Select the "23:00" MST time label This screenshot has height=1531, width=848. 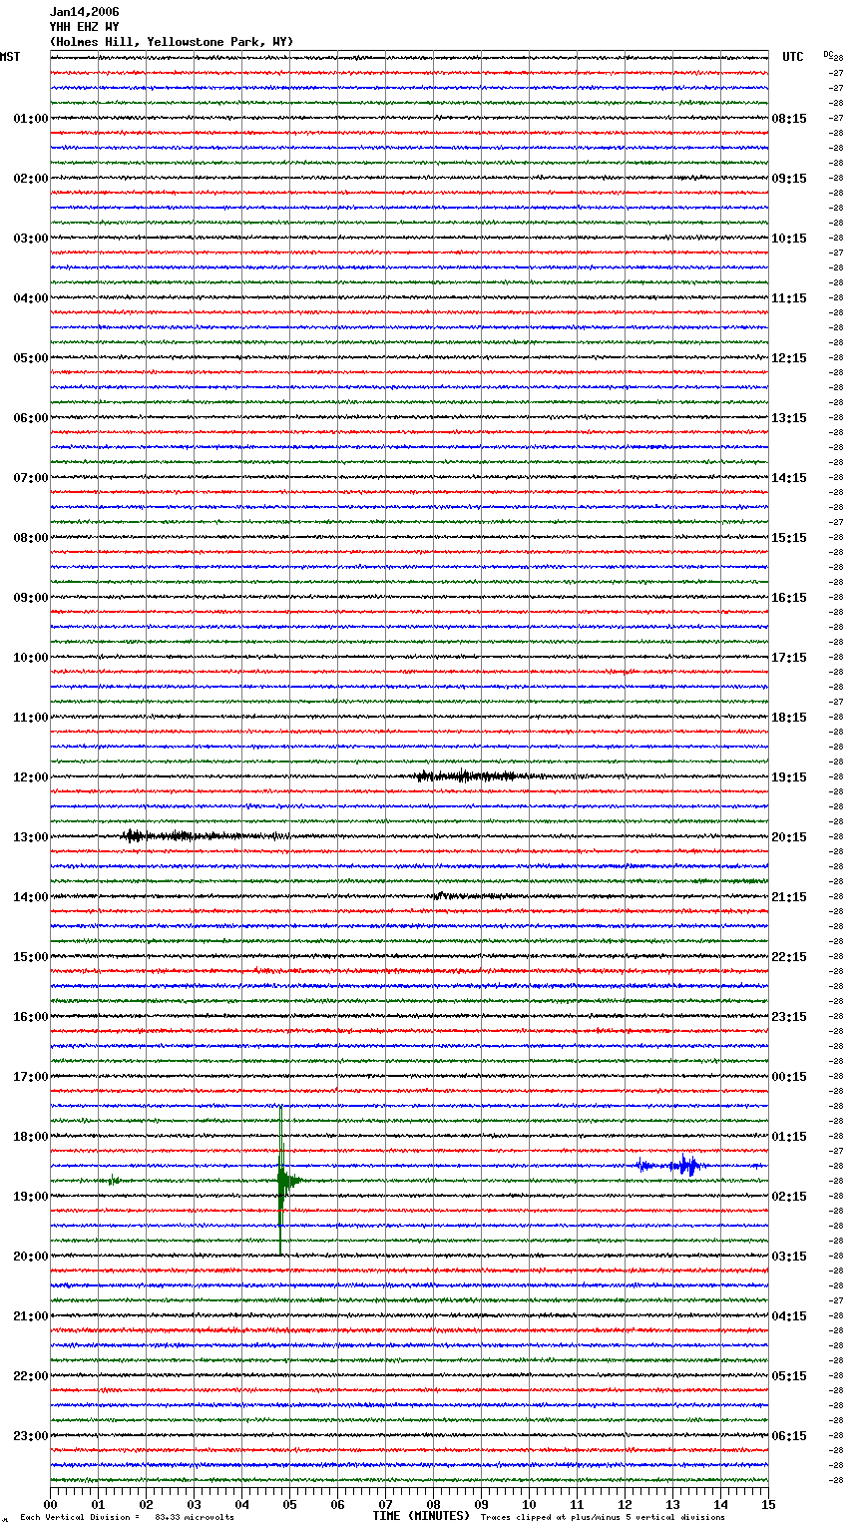31,1436
